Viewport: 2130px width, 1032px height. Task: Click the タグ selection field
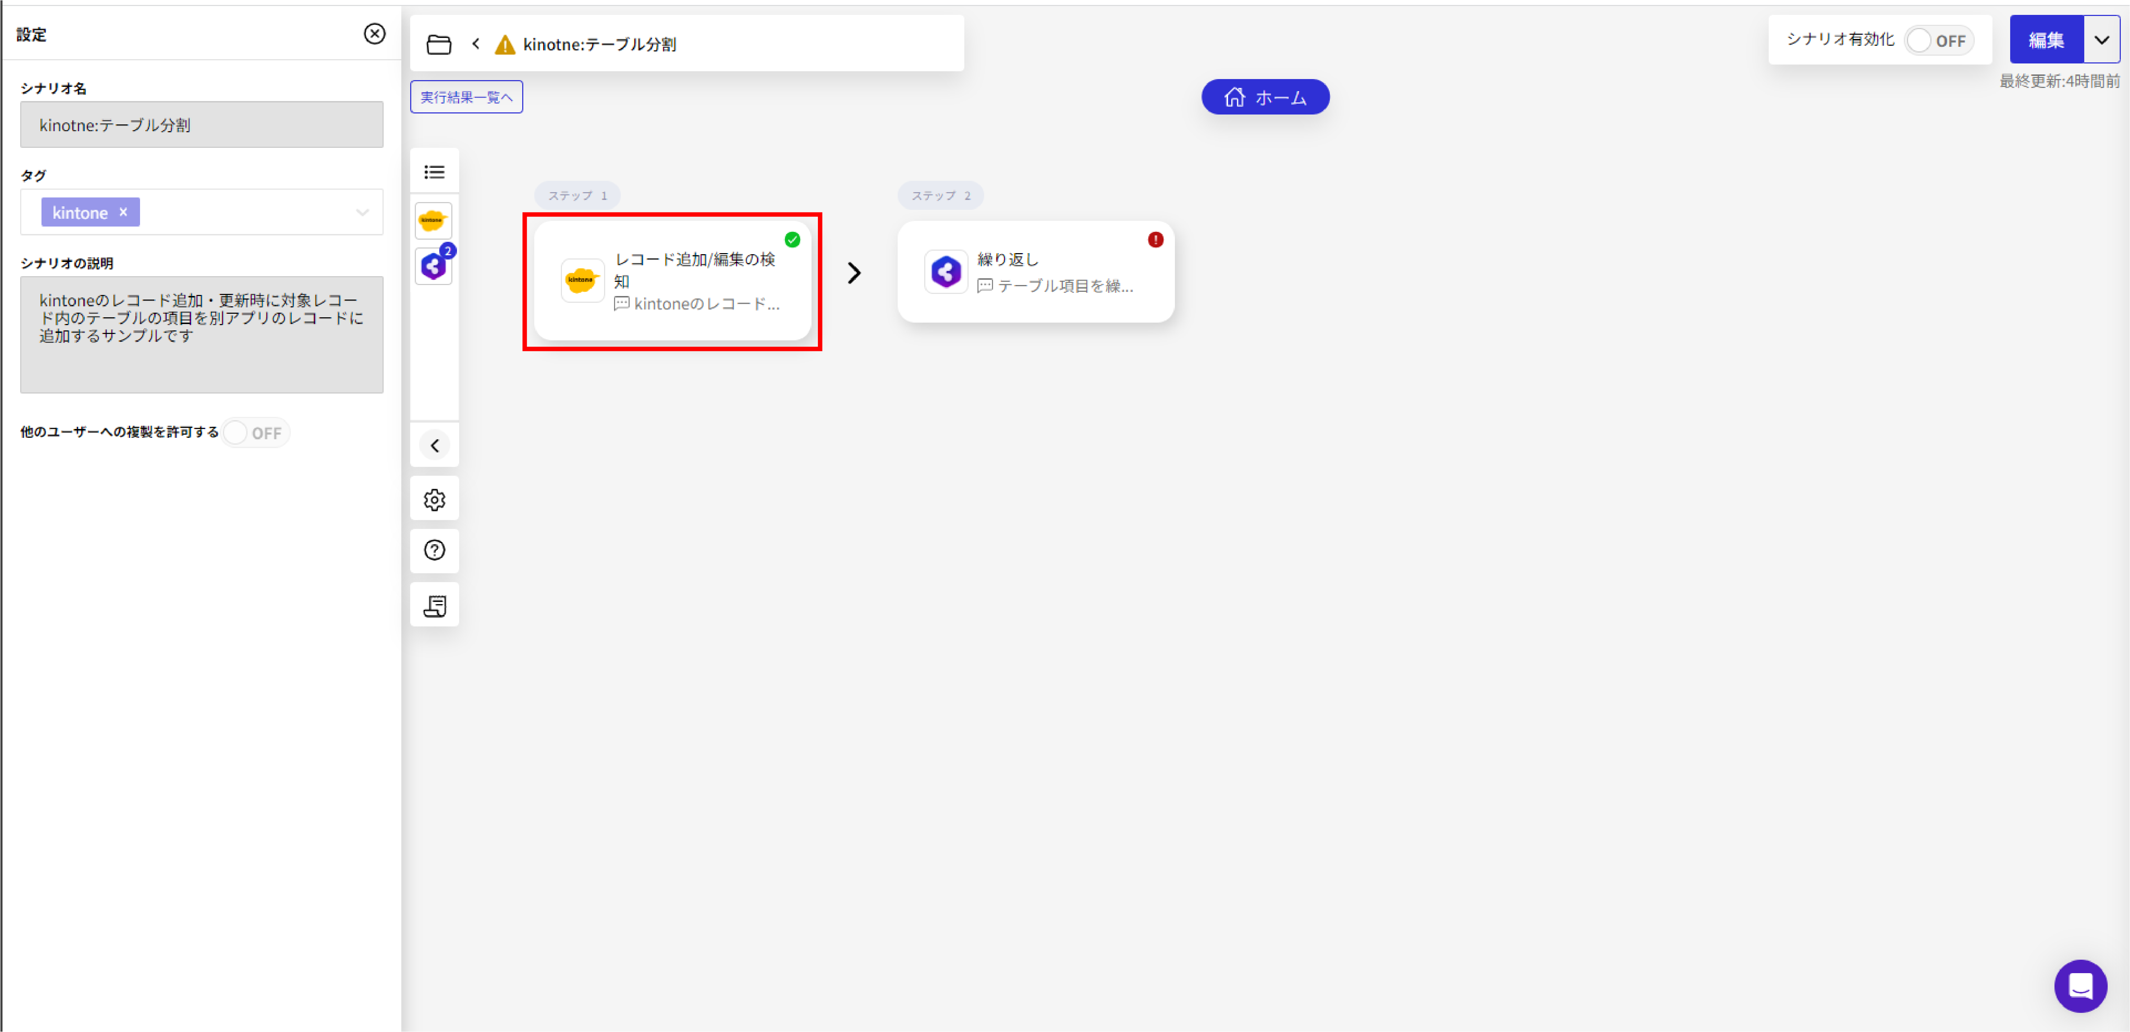click(x=202, y=212)
